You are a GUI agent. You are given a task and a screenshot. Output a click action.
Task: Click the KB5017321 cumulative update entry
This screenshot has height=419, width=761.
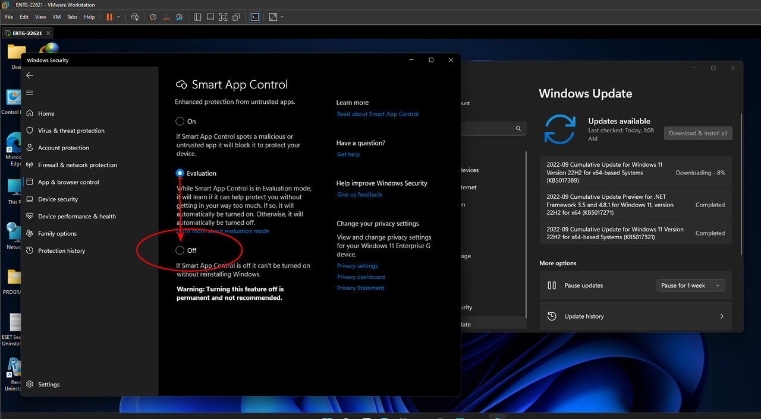(636, 233)
